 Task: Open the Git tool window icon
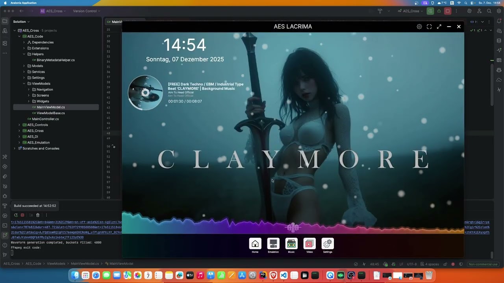pos(5,255)
